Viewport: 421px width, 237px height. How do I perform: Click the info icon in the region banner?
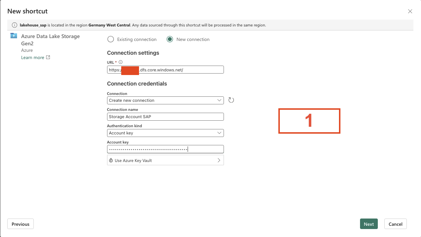pyautogui.click(x=15, y=25)
